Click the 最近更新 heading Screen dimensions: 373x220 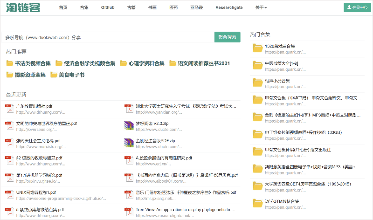(16, 95)
